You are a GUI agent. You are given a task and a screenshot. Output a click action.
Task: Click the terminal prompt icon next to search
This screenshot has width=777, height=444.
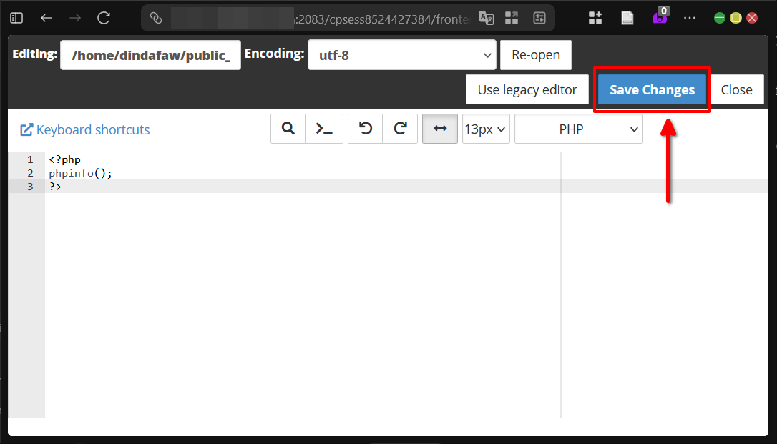click(x=323, y=129)
